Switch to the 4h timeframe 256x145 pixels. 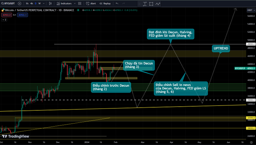coord(32,3)
